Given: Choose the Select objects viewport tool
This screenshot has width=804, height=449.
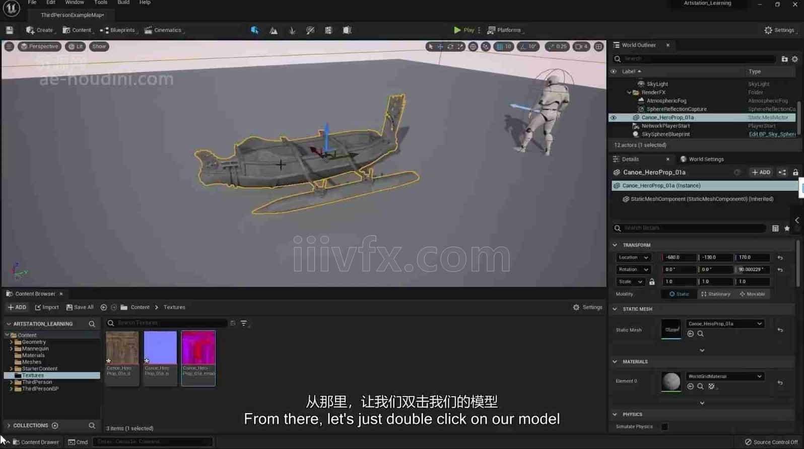Looking at the screenshot, I should point(430,46).
